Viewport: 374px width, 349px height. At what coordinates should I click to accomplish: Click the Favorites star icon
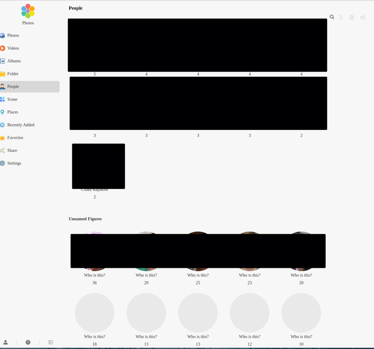[2, 138]
